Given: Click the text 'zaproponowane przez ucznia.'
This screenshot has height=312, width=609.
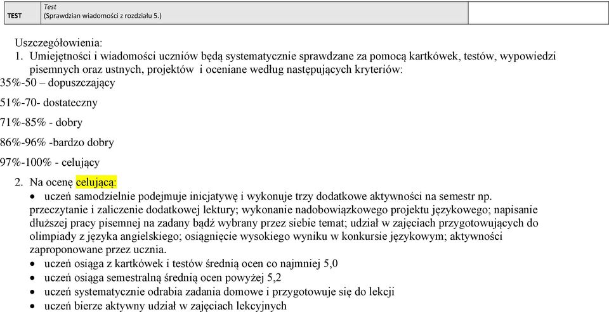Looking at the screenshot, I should [98, 249].
